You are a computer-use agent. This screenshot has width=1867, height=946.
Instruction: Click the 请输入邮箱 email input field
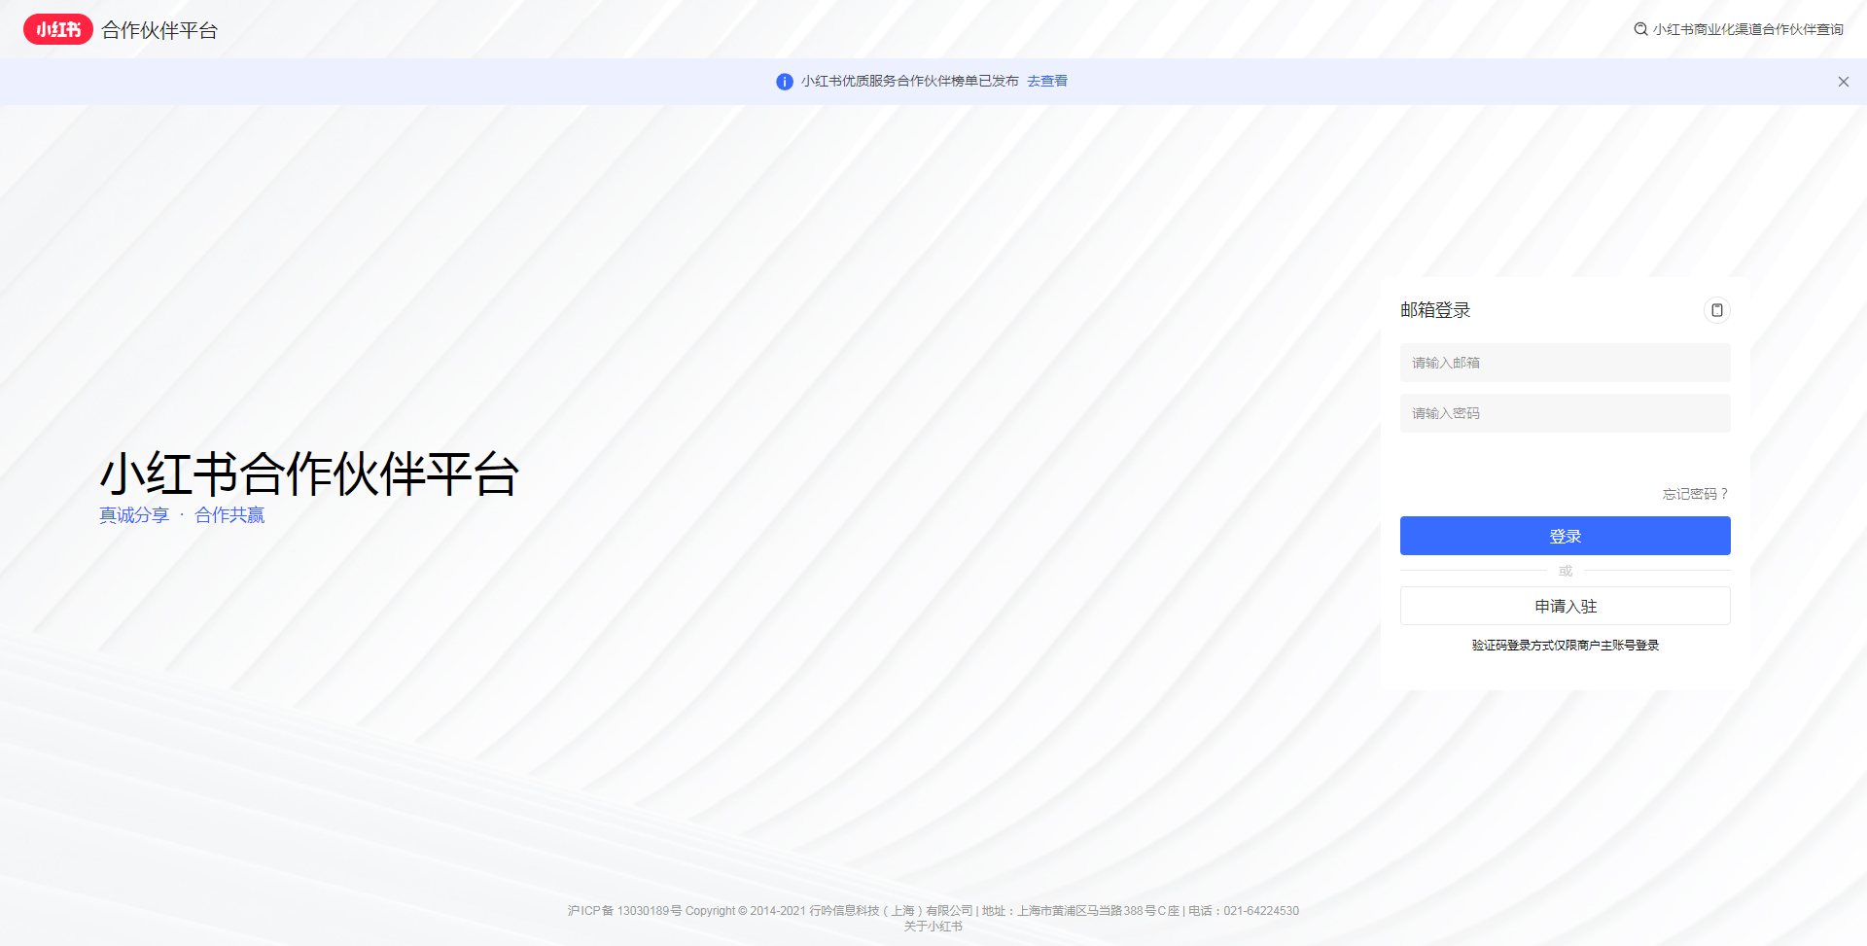1565,362
